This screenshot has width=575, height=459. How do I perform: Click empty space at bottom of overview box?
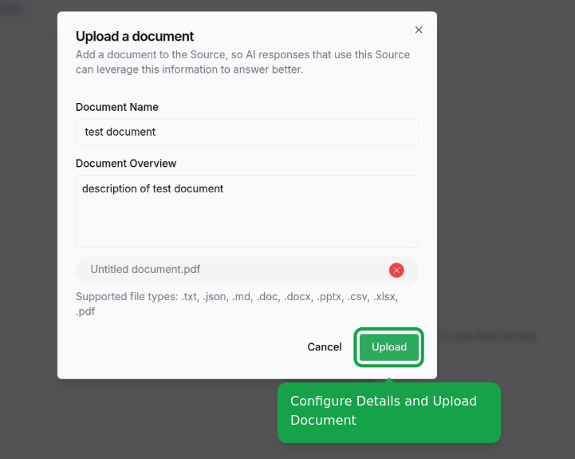246,231
